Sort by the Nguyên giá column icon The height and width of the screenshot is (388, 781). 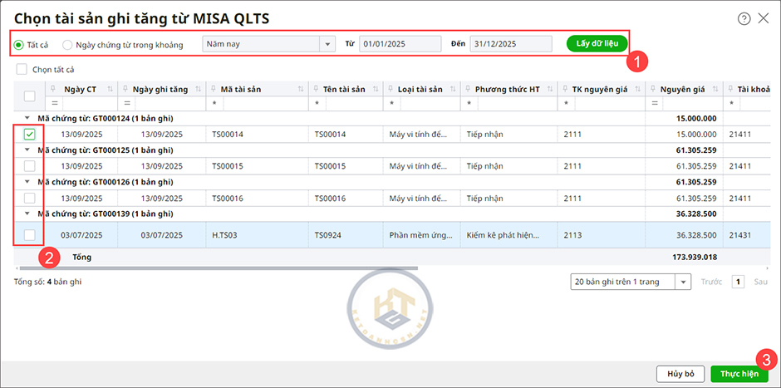[x=714, y=89]
